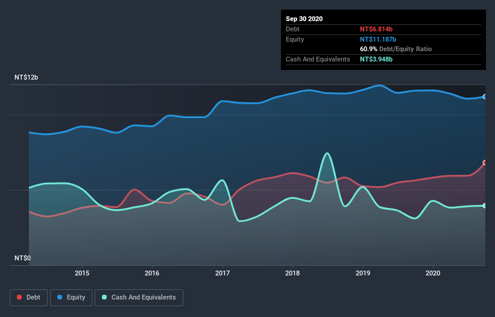The width and height of the screenshot is (495, 317).
Task: Click the Cash And Equivalents tooltip label
Action: (318, 59)
